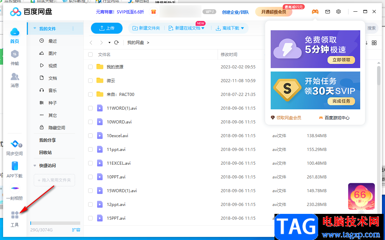The image size is (385, 240).
Task: Open 同步空间 sync space icon
Action: click(15, 144)
